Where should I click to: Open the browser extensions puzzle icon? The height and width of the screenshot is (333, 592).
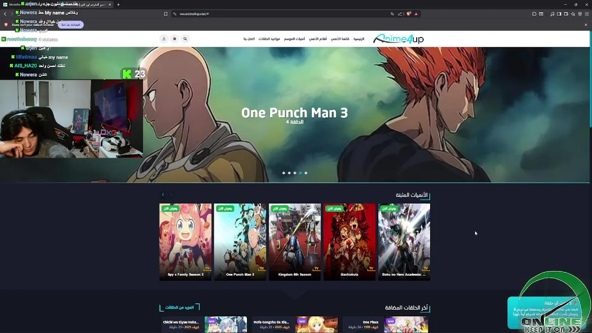[x=534, y=14]
